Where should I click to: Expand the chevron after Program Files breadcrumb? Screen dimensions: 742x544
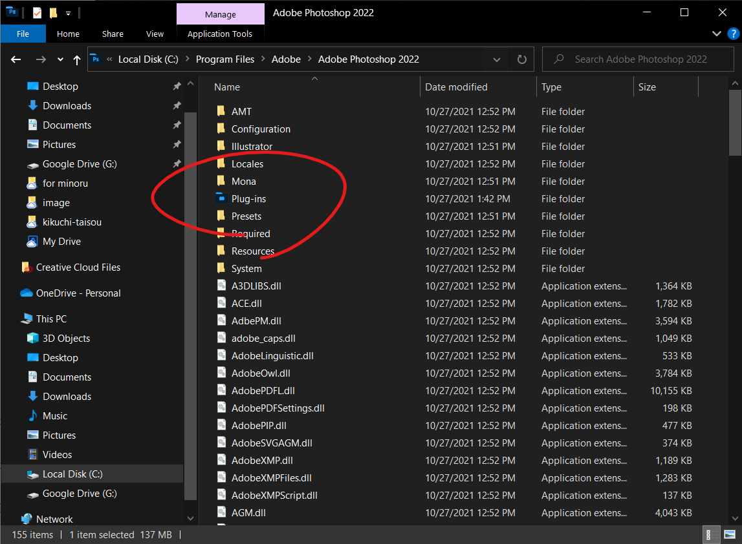[263, 59]
